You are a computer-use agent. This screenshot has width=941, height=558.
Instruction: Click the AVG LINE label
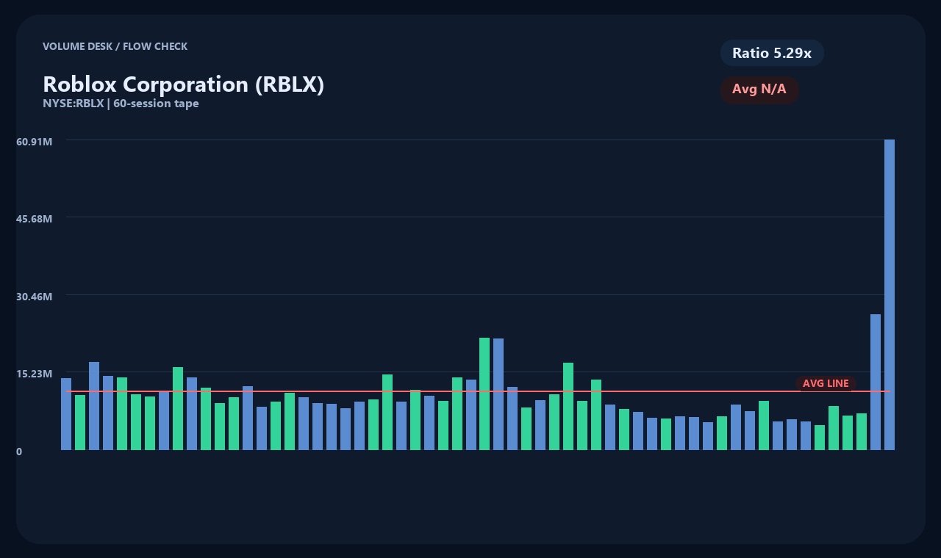point(826,383)
